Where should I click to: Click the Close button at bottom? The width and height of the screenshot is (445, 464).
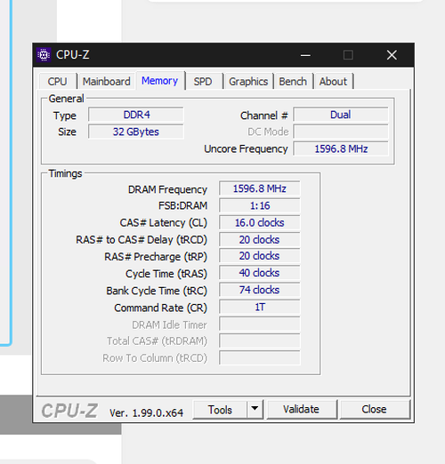375,410
